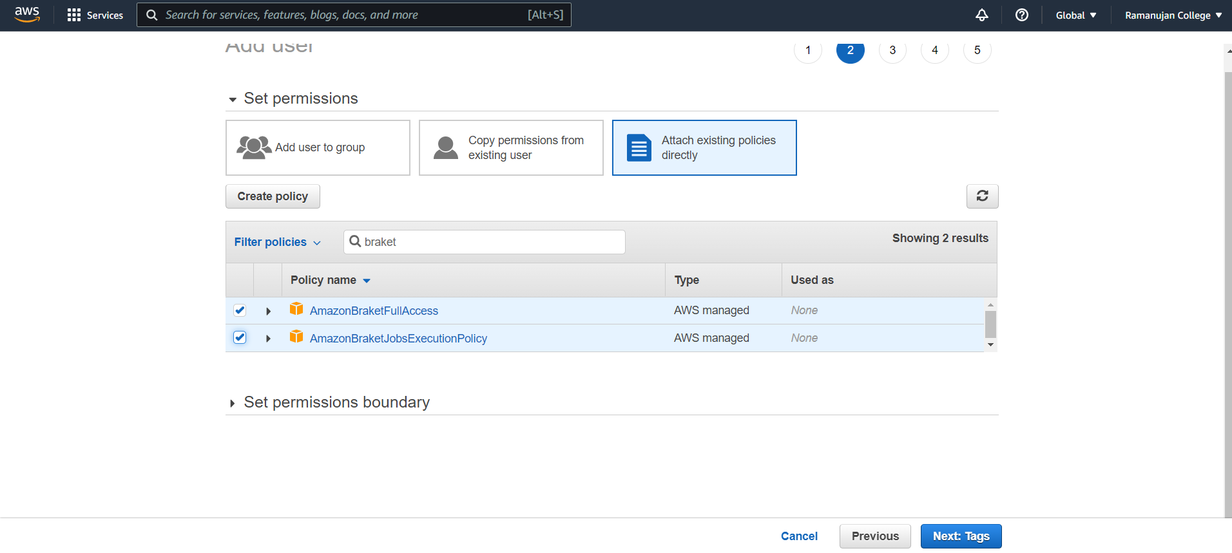
Task: Open the notifications bell
Action: [x=981, y=15]
